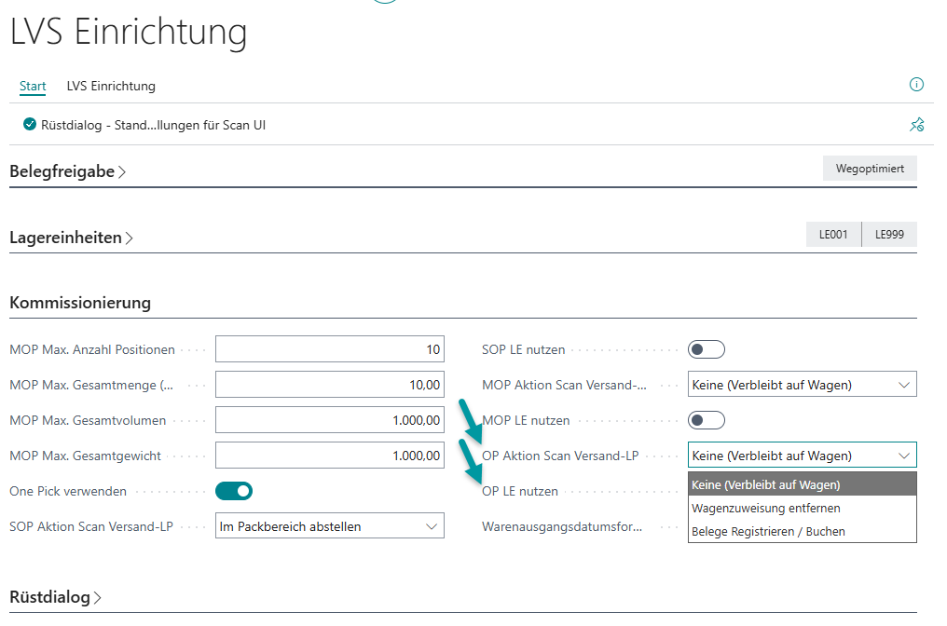Select Keine (Verbleibt auf Wagen) option in list
The width and height of the screenshot is (947, 626).
[802, 484]
